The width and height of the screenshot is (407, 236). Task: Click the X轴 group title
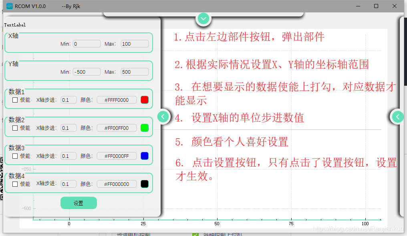(13, 36)
